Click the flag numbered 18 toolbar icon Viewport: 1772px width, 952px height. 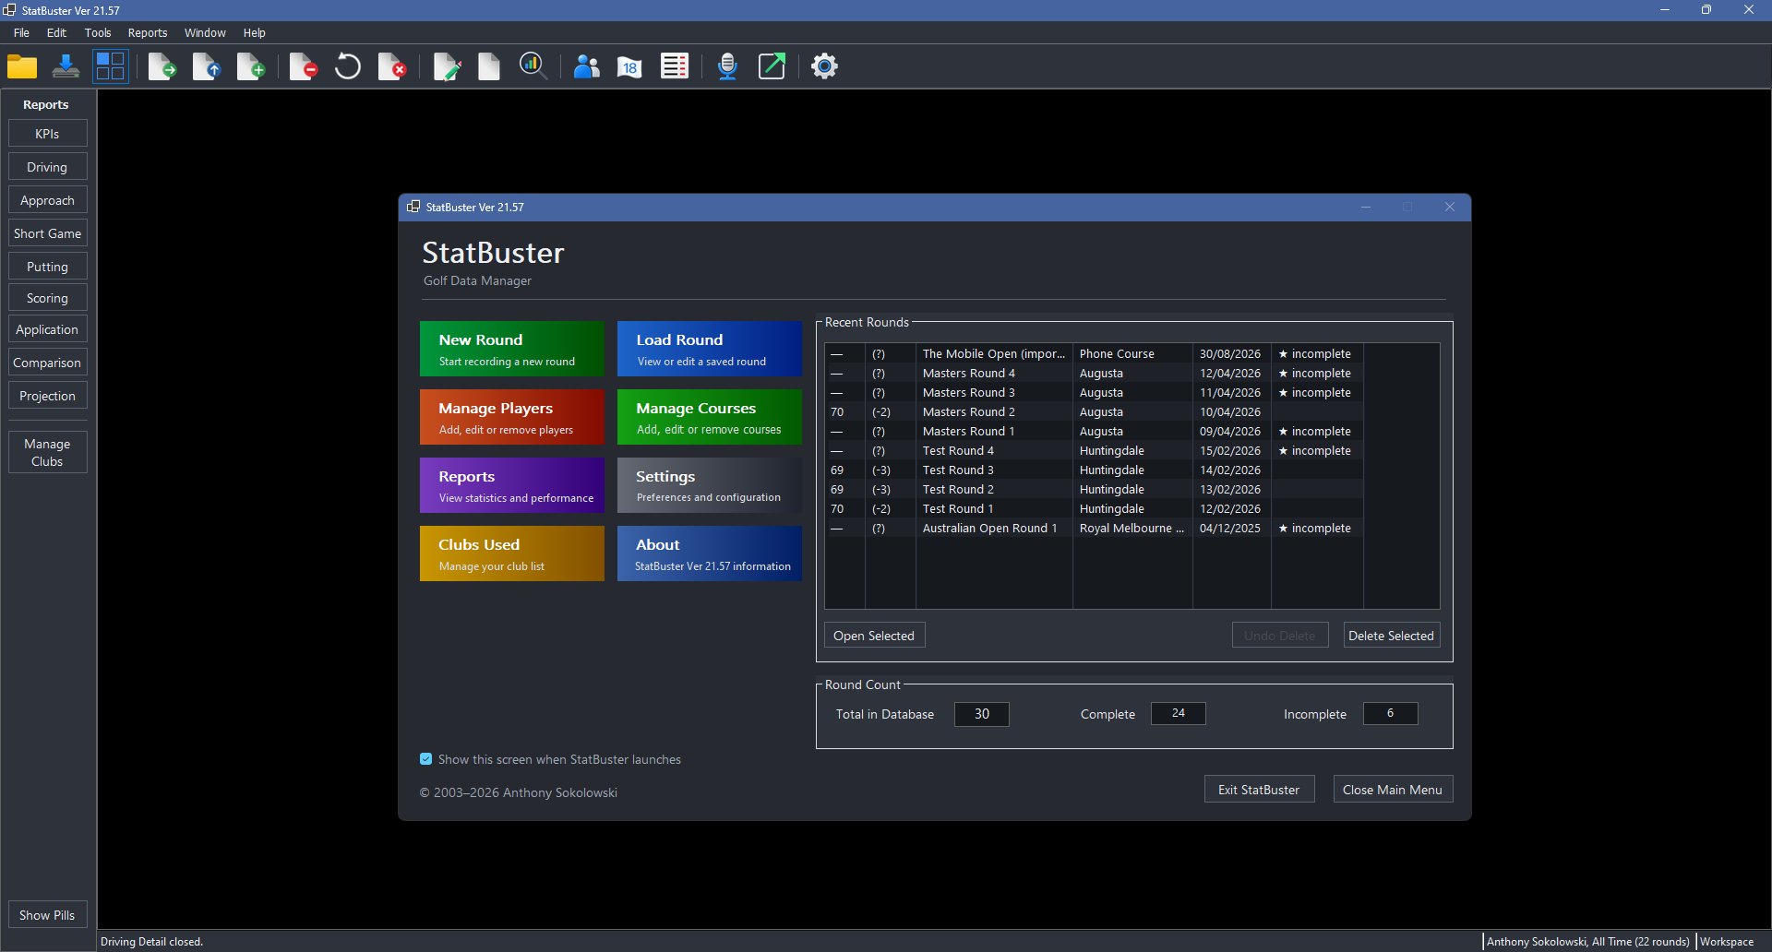(629, 66)
